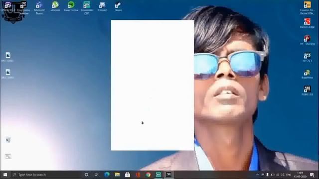Open Task View on the taskbar
The image size is (319, 179).
[x=96, y=175]
